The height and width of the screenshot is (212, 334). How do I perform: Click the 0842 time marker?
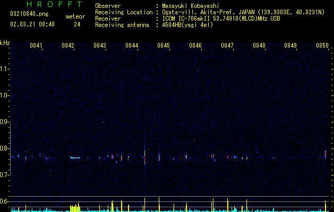68,45
